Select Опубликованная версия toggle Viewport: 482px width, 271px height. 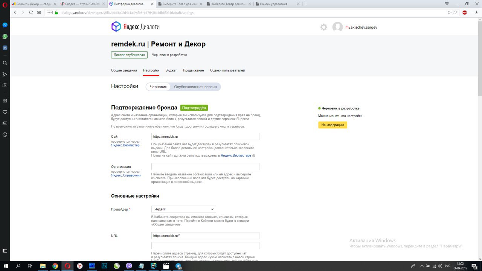pos(195,87)
